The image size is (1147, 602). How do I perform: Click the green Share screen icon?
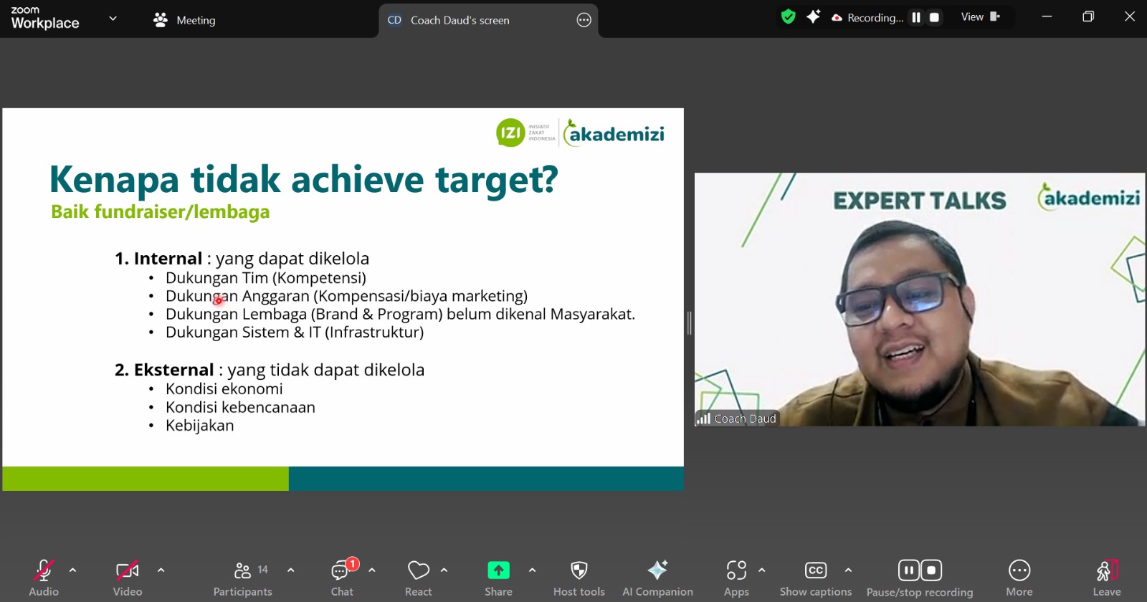[498, 570]
